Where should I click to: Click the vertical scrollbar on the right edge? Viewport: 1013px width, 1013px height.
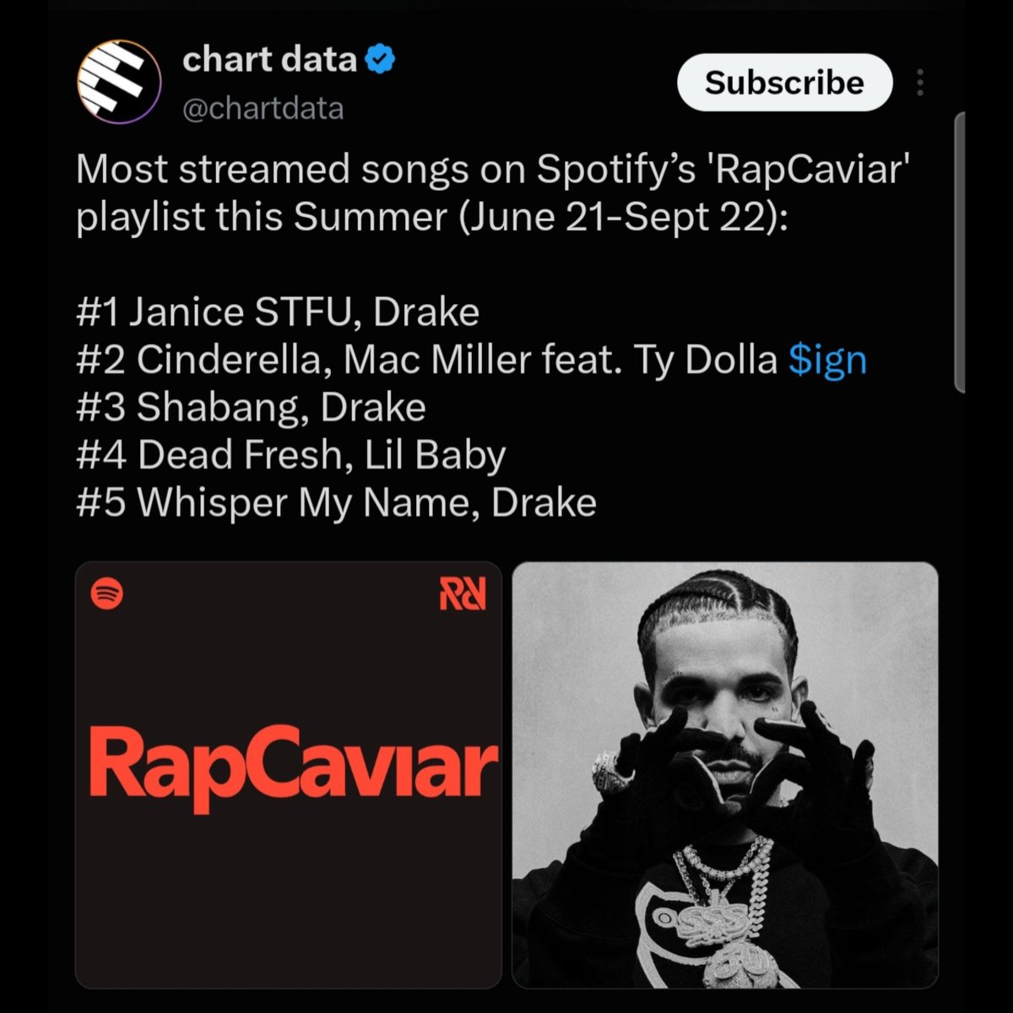point(960,252)
